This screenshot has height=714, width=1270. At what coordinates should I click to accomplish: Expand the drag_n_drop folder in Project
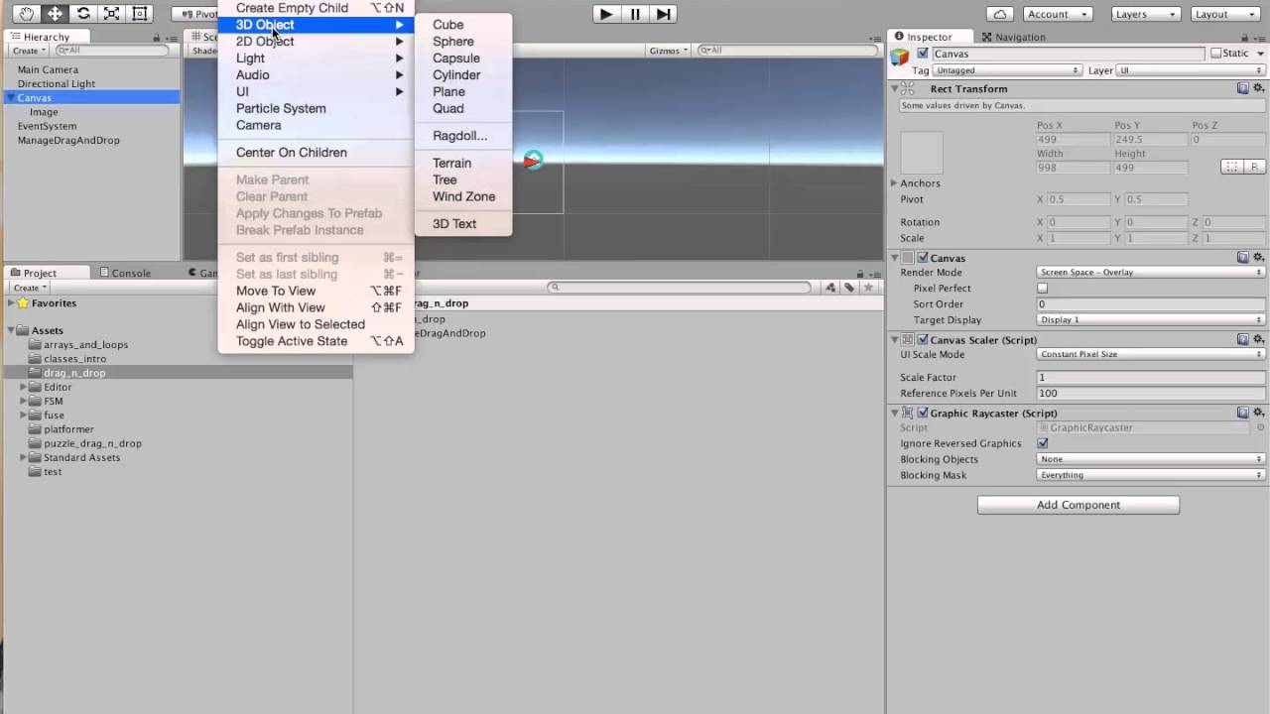[22, 372]
